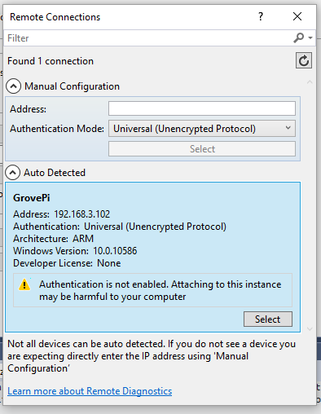The image size is (321, 414).
Task: Click the Filter search box
Action: 148,38
